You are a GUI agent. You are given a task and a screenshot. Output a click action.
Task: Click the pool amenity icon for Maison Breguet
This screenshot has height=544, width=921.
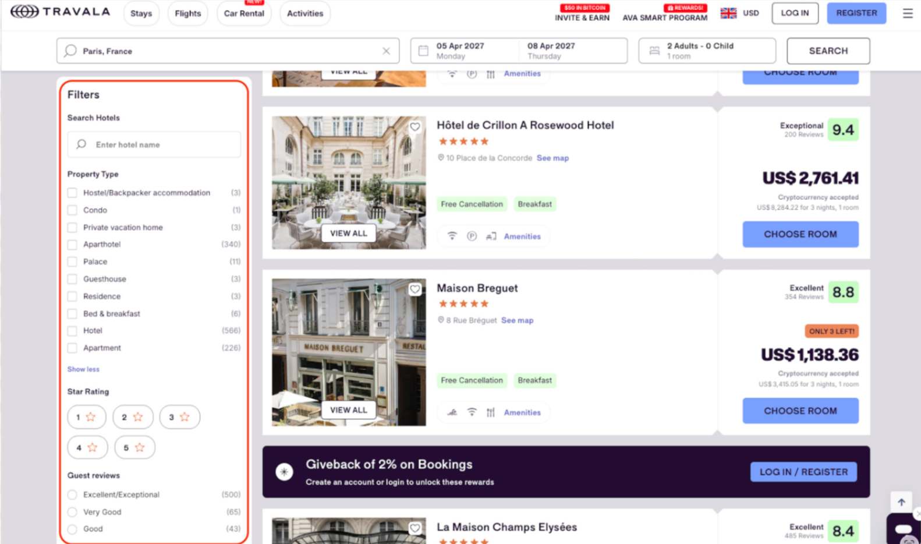coord(452,412)
